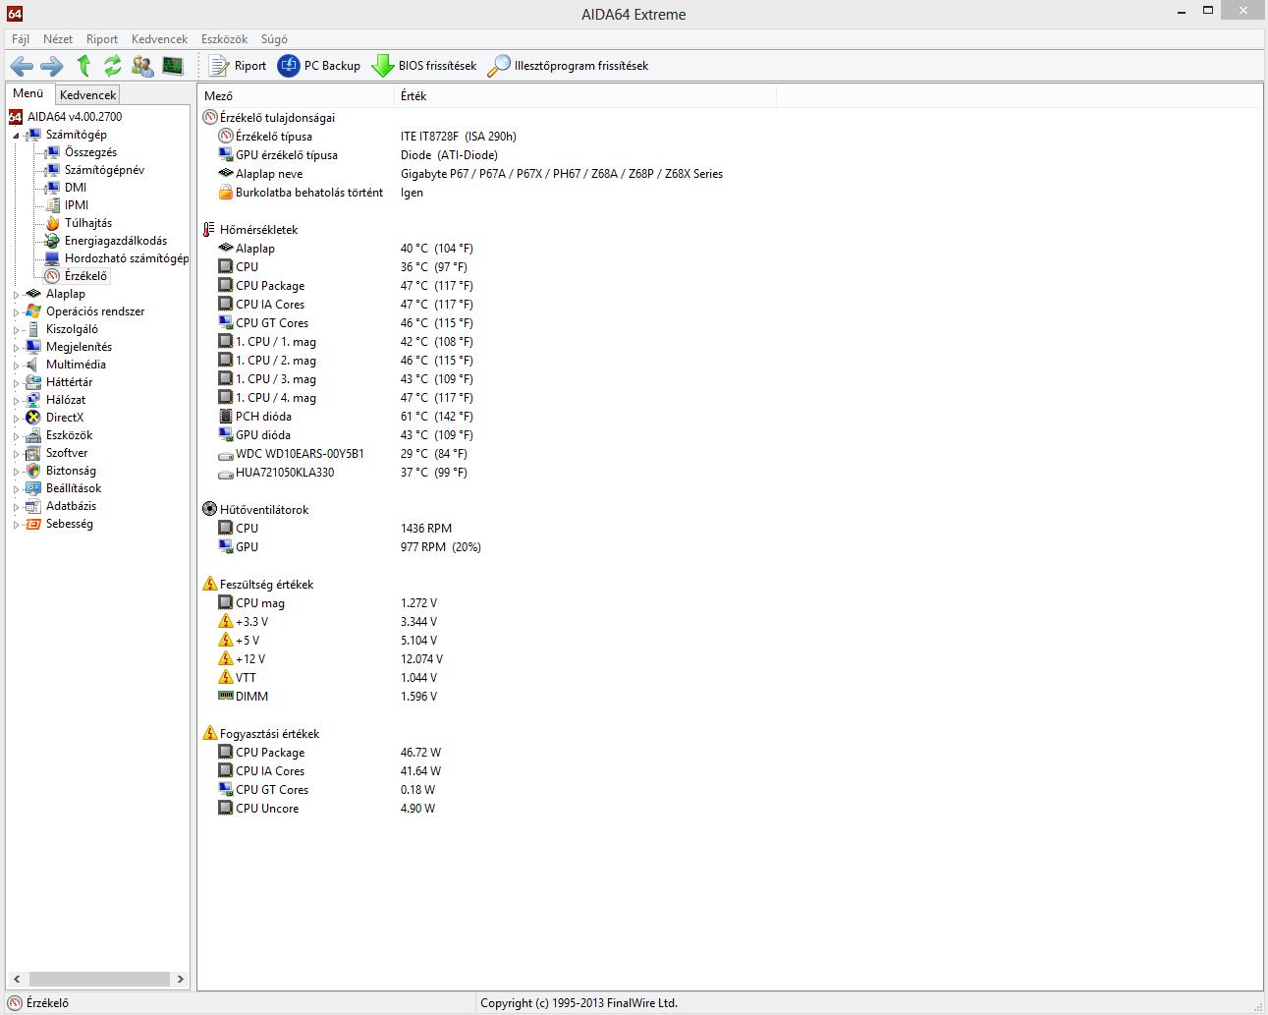The height and width of the screenshot is (1015, 1268).
Task: Expand the DirectX tree node
Action: (x=16, y=419)
